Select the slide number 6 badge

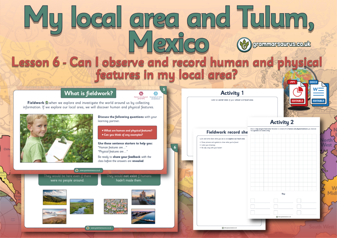pos(174,147)
